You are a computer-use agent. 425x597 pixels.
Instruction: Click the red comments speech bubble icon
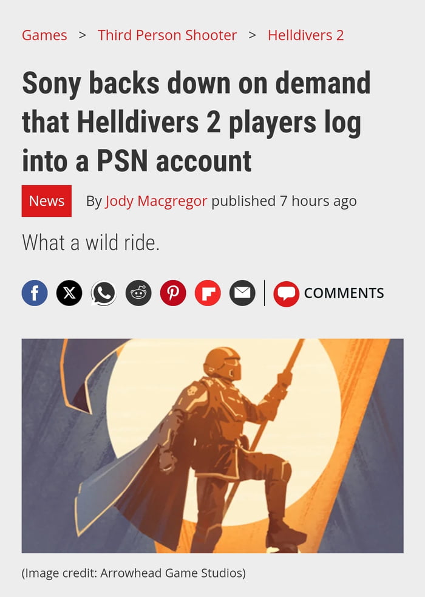coord(286,293)
